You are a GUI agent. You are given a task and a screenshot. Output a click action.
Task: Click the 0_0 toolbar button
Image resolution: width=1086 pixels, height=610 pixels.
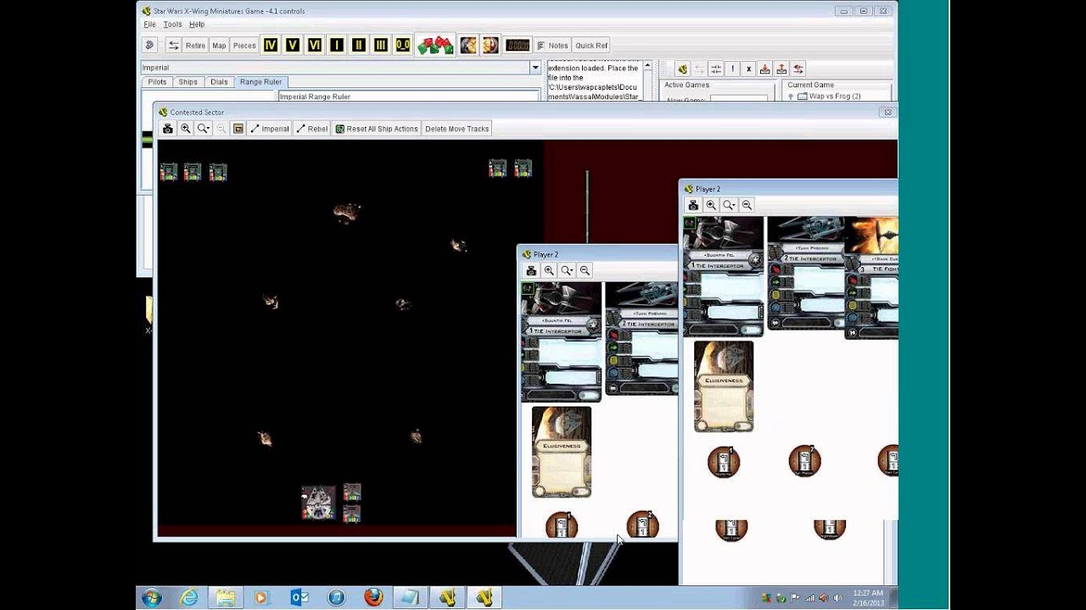pos(403,46)
